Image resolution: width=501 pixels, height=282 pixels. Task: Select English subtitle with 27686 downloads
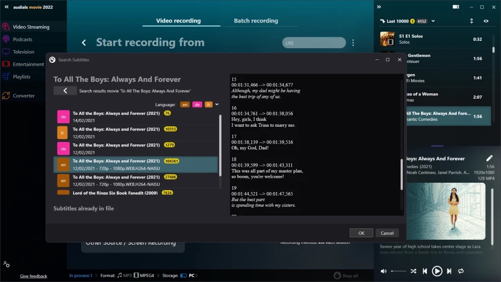click(137, 181)
